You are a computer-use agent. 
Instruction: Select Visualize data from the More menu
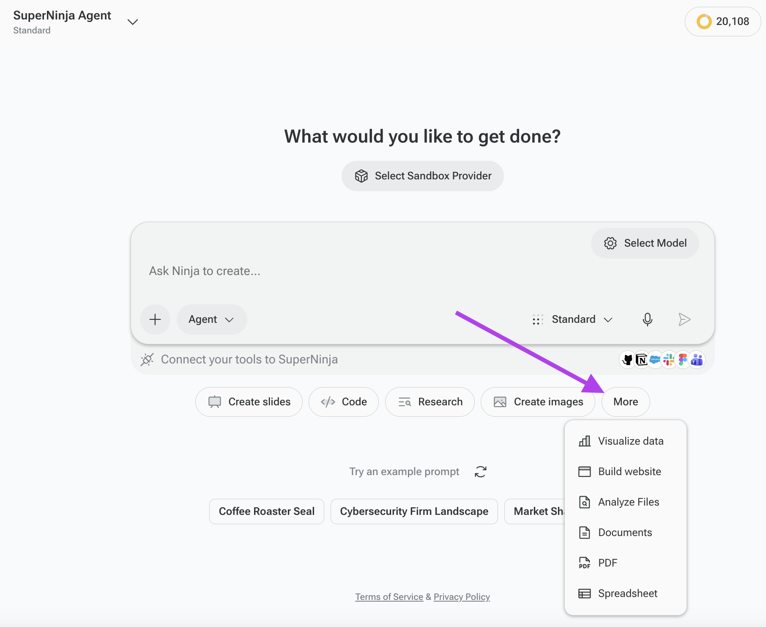[x=626, y=441]
